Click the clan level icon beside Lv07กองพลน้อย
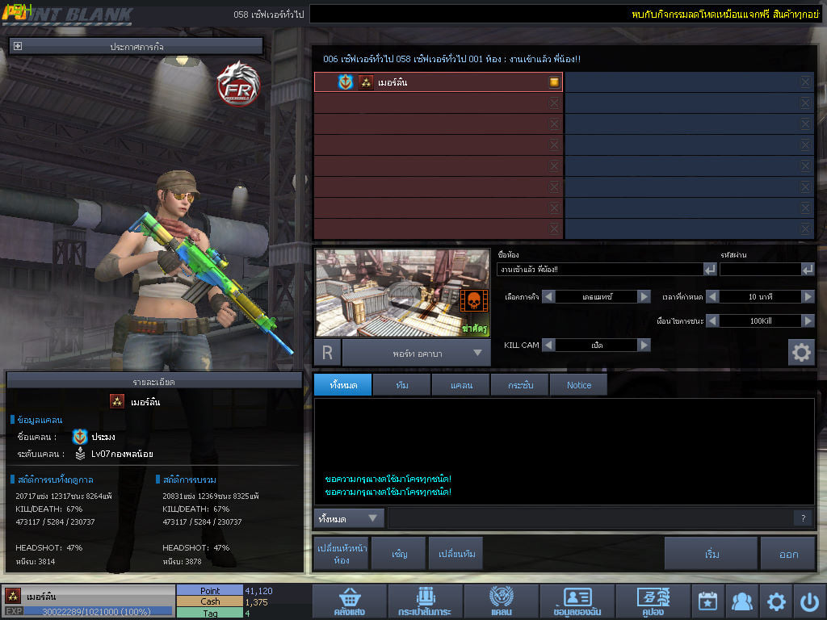The image size is (827, 620). click(80, 454)
